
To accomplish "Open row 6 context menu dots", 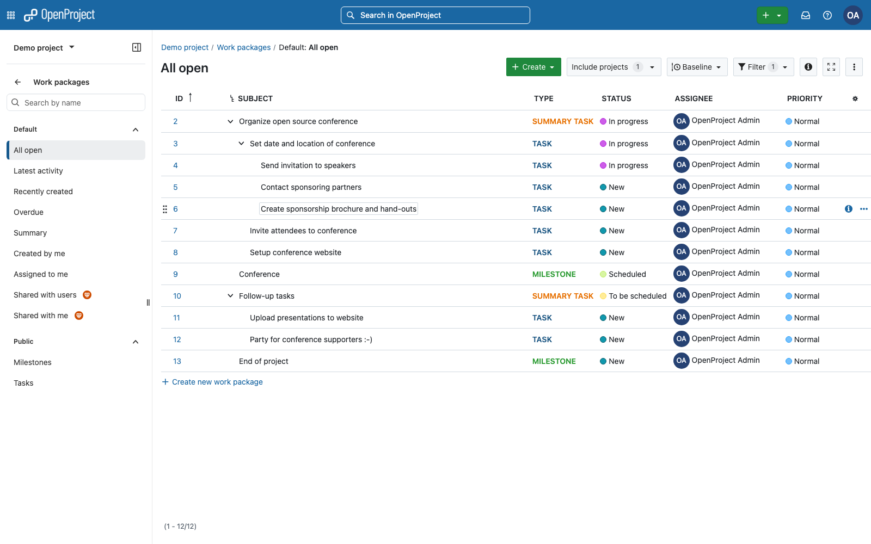I will (864, 209).
